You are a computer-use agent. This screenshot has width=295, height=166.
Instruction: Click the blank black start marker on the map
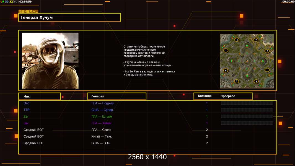click(267, 70)
